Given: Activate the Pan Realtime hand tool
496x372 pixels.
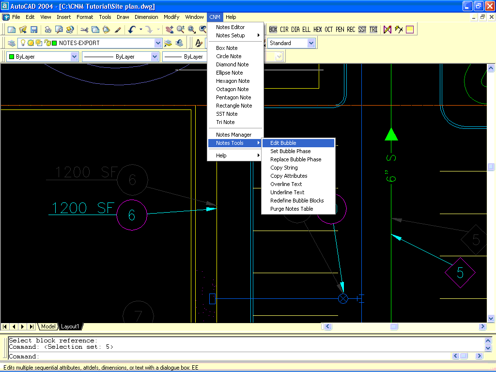Looking at the screenshot, I should (169, 30).
